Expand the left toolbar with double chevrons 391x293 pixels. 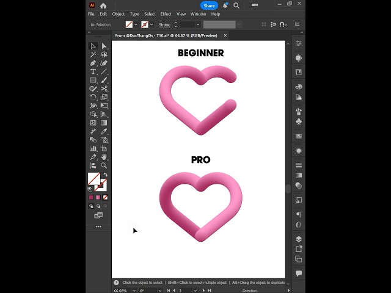tap(89, 32)
